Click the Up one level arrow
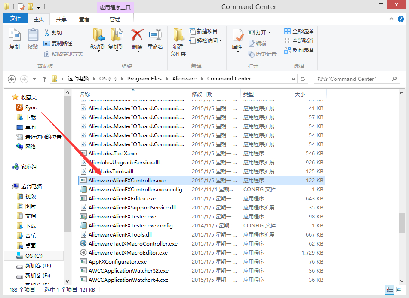The height and width of the screenshot is (298, 409). 44,79
